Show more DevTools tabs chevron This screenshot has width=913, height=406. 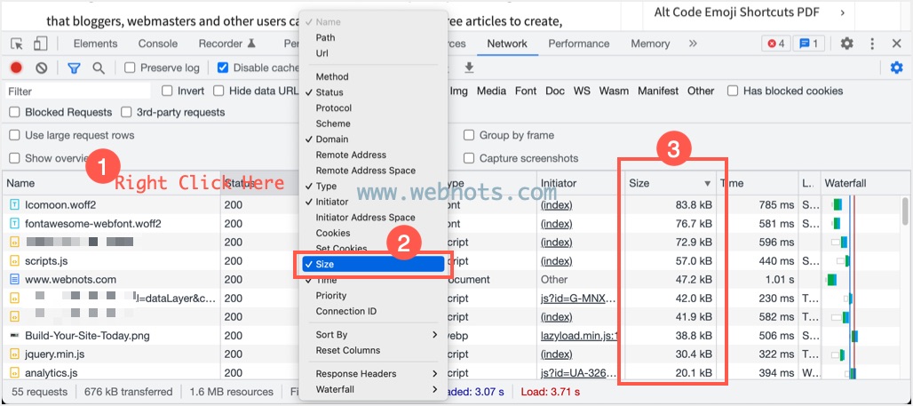pos(693,44)
